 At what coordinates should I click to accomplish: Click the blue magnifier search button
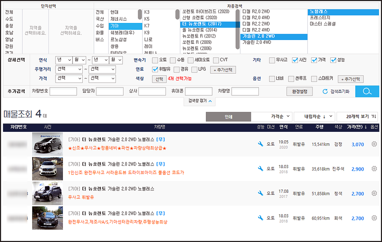[367, 91]
